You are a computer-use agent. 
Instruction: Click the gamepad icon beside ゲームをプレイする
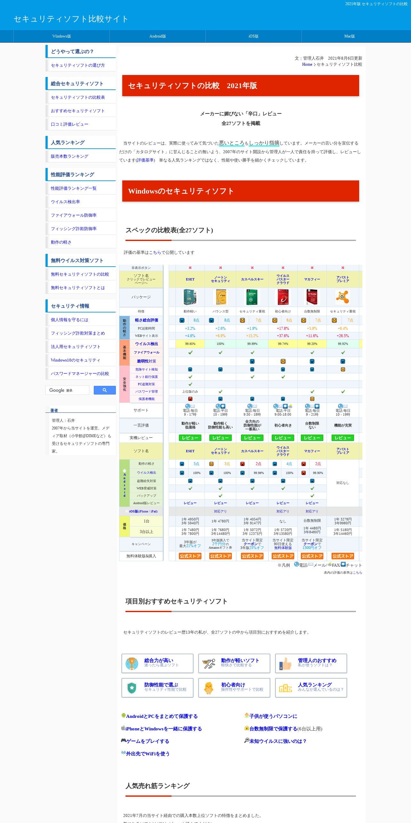(124, 740)
